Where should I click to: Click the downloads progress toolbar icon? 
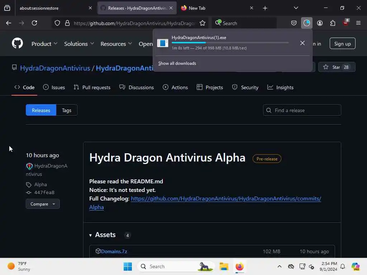[307, 23]
